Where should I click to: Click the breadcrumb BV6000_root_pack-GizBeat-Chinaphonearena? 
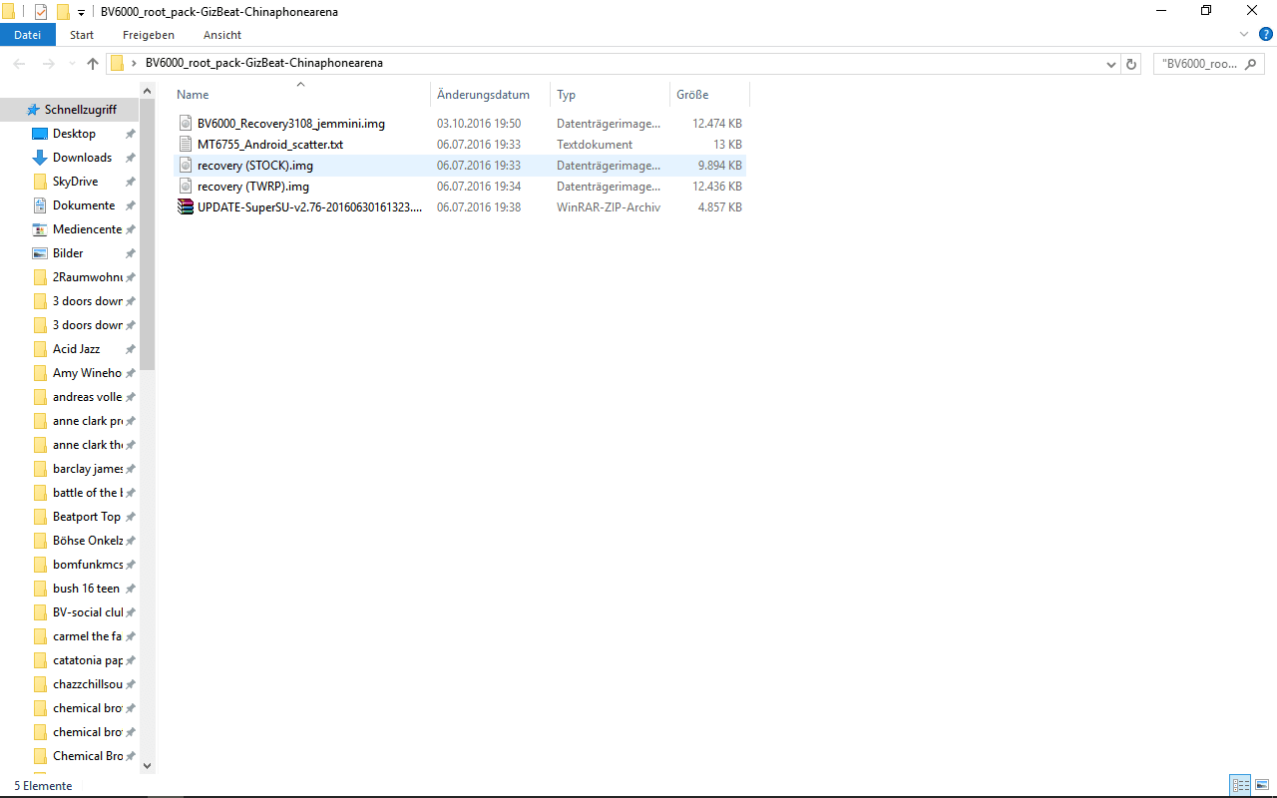(264, 63)
